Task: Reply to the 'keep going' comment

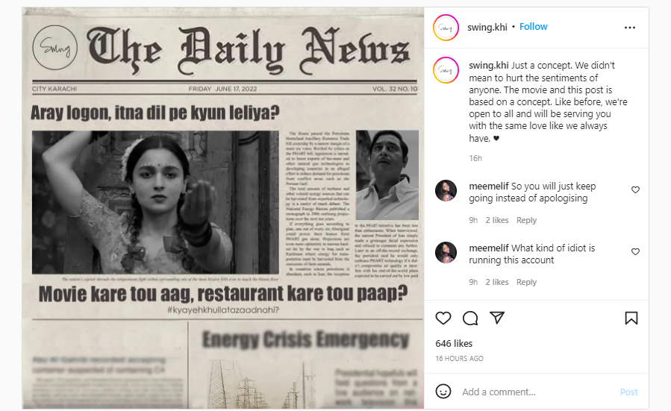Action: [x=526, y=220]
